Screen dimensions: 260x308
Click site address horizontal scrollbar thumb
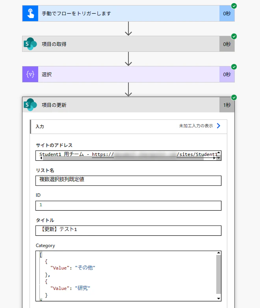point(123,158)
